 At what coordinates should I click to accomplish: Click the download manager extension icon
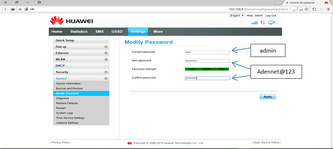(13, 9)
